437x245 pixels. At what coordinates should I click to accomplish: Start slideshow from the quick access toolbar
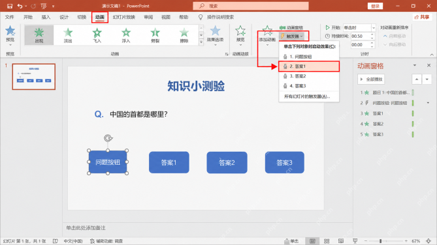point(44,6)
